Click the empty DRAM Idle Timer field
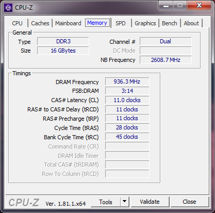The image size is (215, 213). [x=127, y=156]
